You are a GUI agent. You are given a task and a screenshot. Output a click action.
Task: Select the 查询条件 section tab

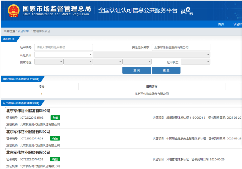[9, 39]
